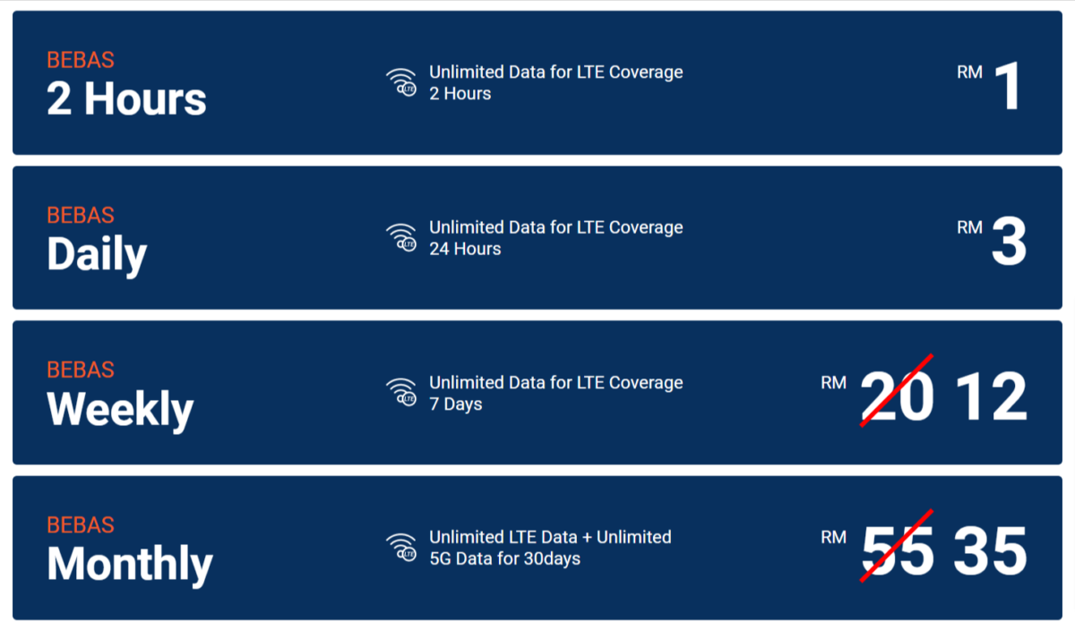The height and width of the screenshot is (630, 1075).
Task: Open the "Weekly" plan heading
Action: 120,410
